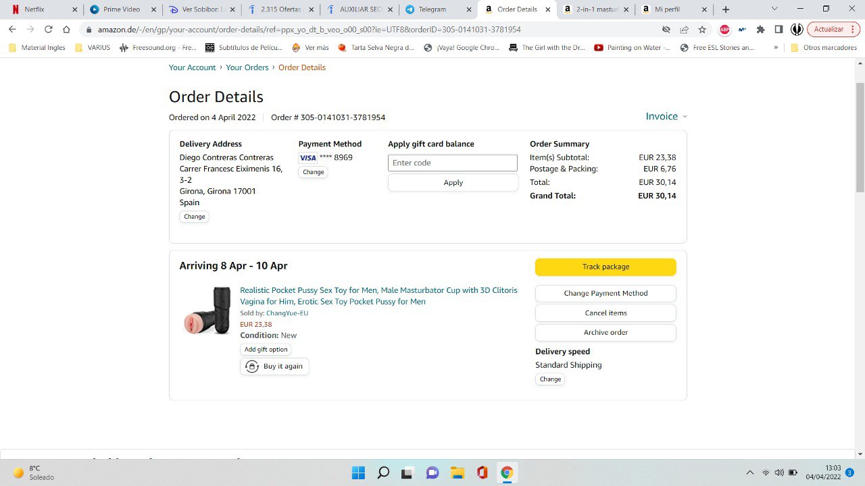The image size is (865, 486).
Task: Click the Cancel items button
Action: [x=605, y=313]
